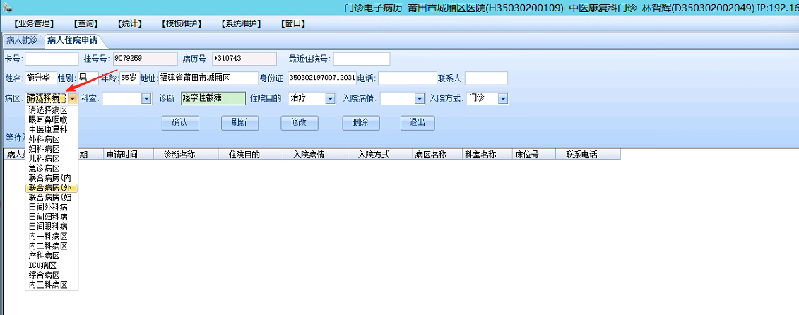Click the 电话 input field
This screenshot has width=799, height=315.
point(408,78)
